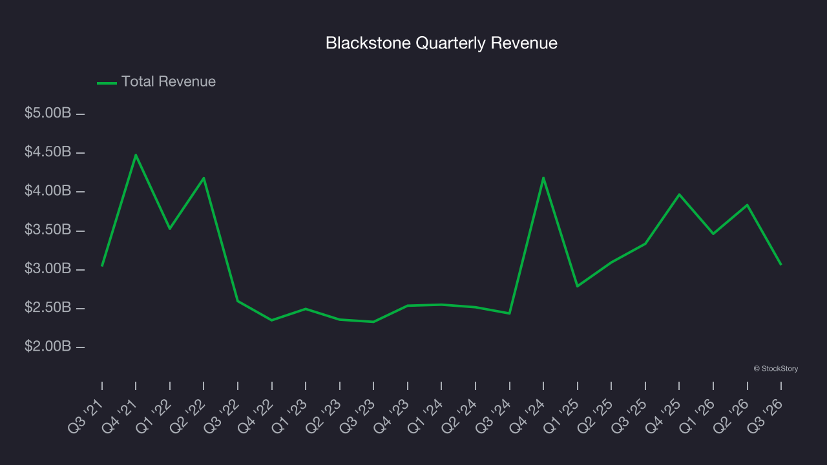The height and width of the screenshot is (465, 827).
Task: Select the "Q4 '23" quarter label
Action: coord(392,415)
